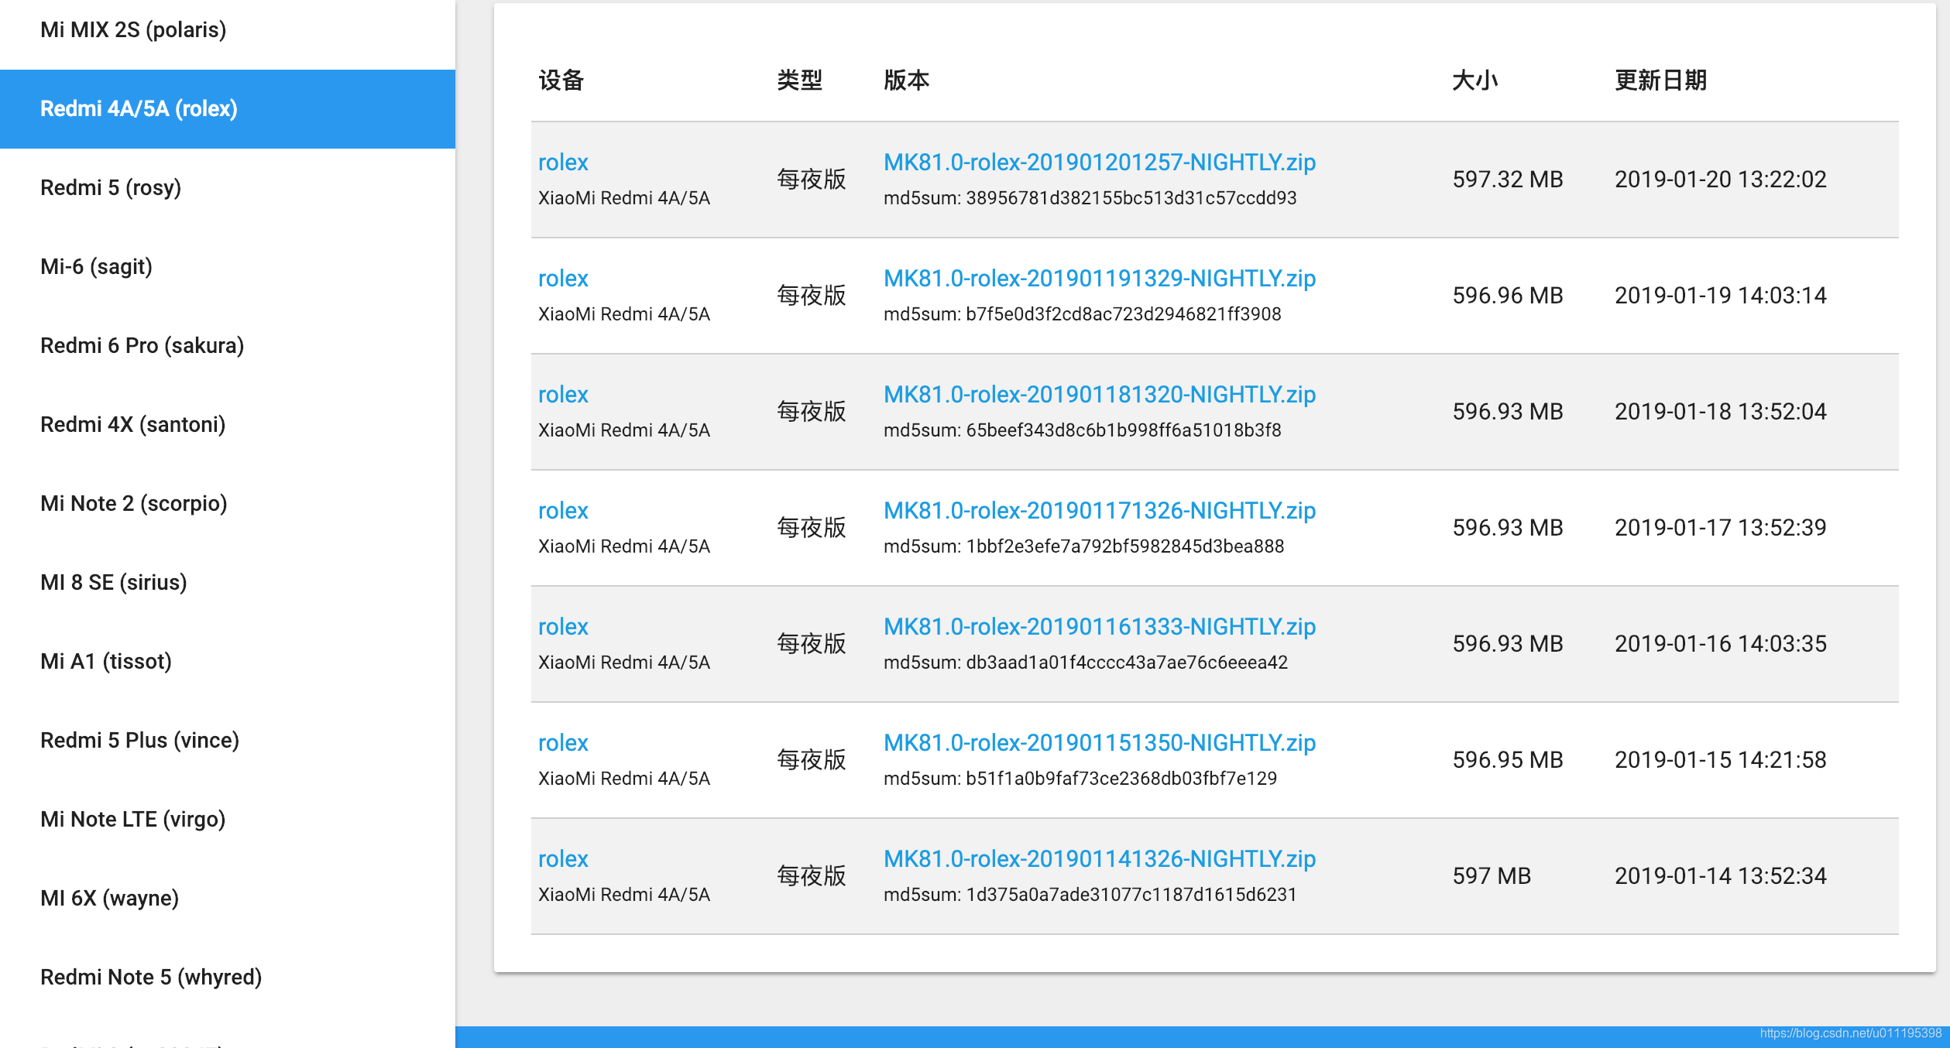Download MK81.0-rolex-201901141326-NIGHTLY.zip
The height and width of the screenshot is (1048, 1950).
click(1100, 858)
